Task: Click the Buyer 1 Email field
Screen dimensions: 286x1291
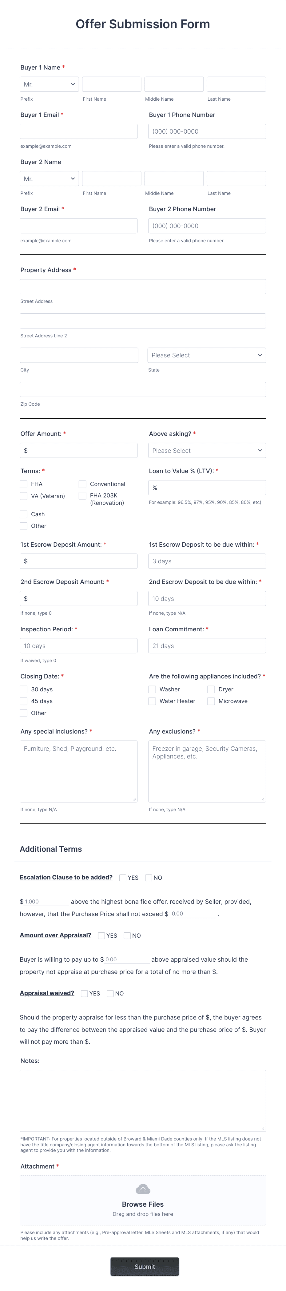Action: click(78, 131)
